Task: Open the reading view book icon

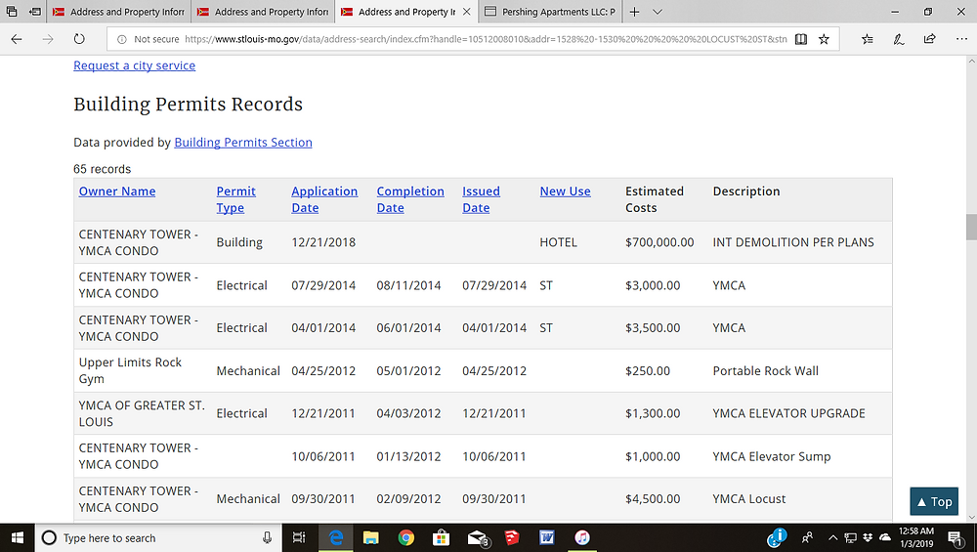Action: (801, 39)
